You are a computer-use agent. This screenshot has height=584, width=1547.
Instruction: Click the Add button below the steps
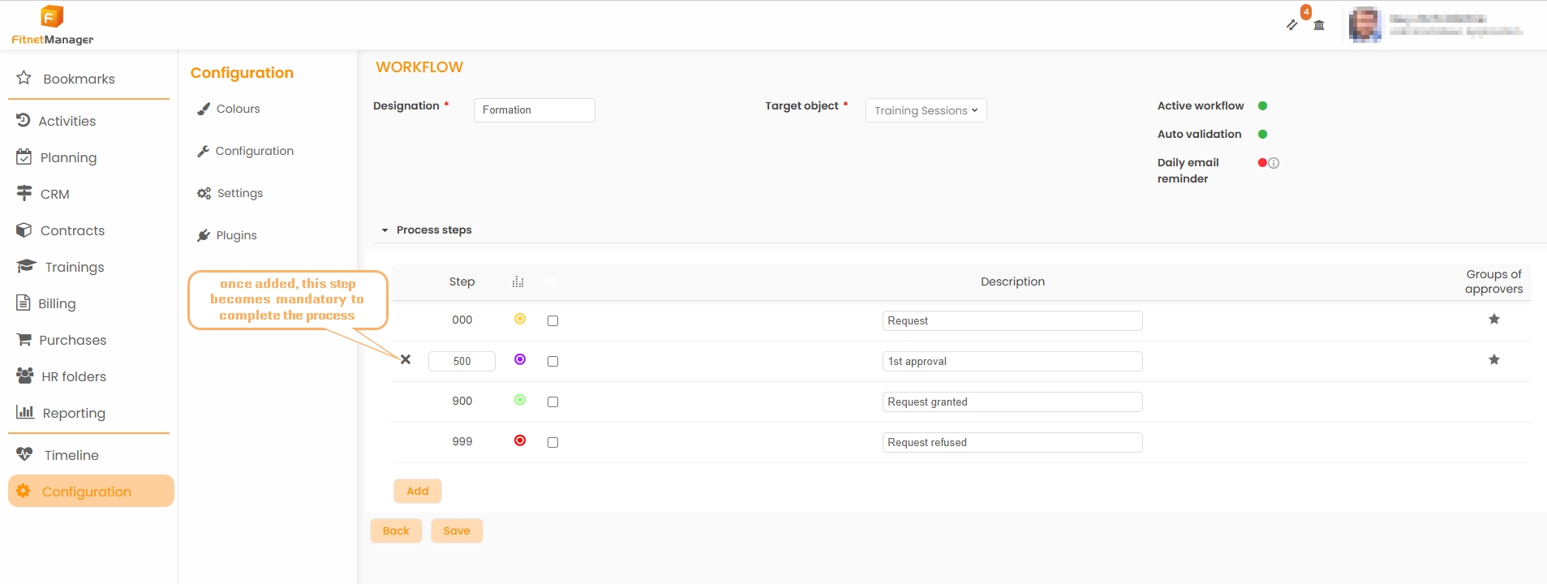click(x=417, y=491)
